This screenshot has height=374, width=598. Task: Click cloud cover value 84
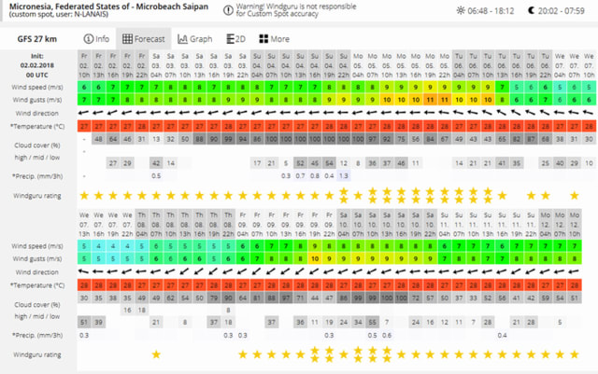pyautogui.click(x=430, y=139)
